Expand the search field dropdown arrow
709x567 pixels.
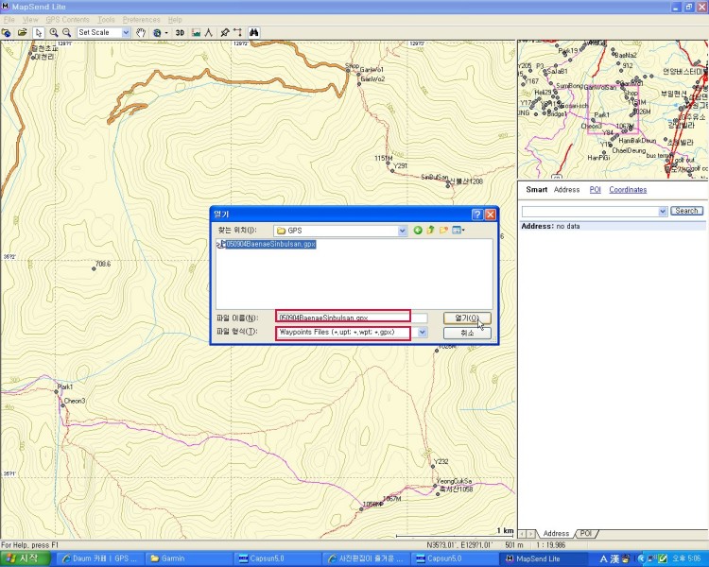click(663, 211)
